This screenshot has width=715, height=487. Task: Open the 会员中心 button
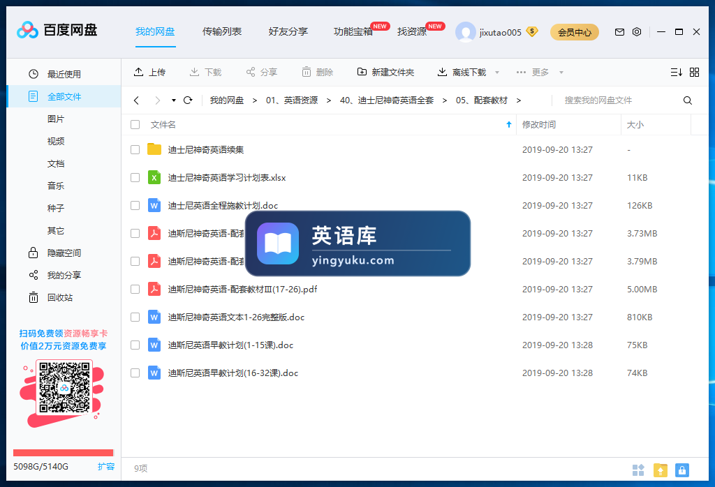pyautogui.click(x=575, y=32)
